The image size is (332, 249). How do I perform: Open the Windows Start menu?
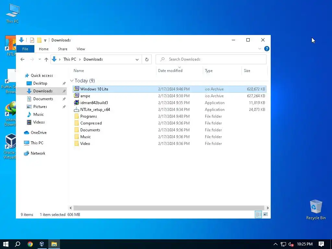tap(6, 244)
